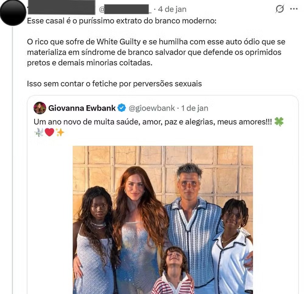Screen dimensions: 304x294
Task: Click the slashed-circle Grok icon
Action: coord(280,9)
